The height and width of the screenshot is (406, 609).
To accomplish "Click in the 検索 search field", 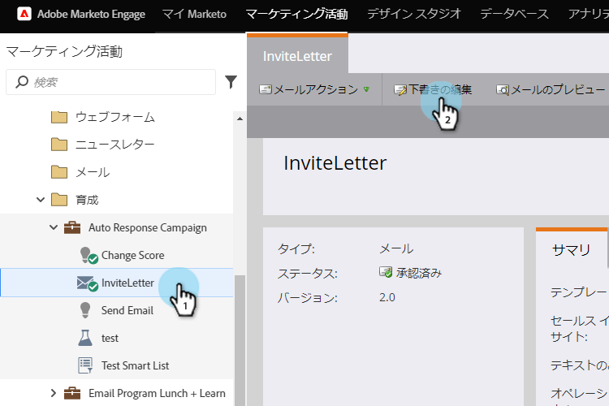I will pyautogui.click(x=110, y=82).
